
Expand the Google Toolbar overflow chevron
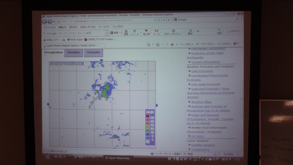pyautogui.click(x=198, y=31)
